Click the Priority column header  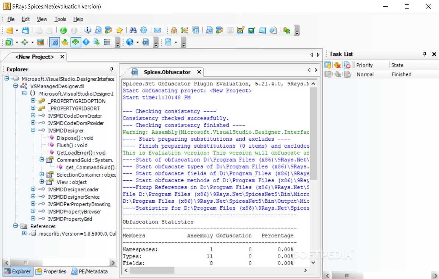pos(364,65)
